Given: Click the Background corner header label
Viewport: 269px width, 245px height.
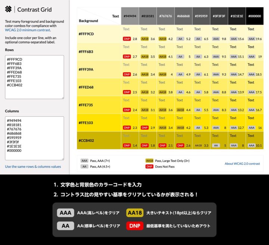Looking at the screenshot, I should point(88,21).
